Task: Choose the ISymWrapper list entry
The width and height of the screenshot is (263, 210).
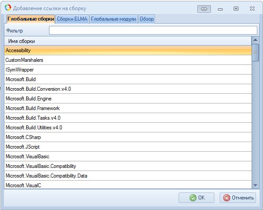Action: (x=127, y=70)
